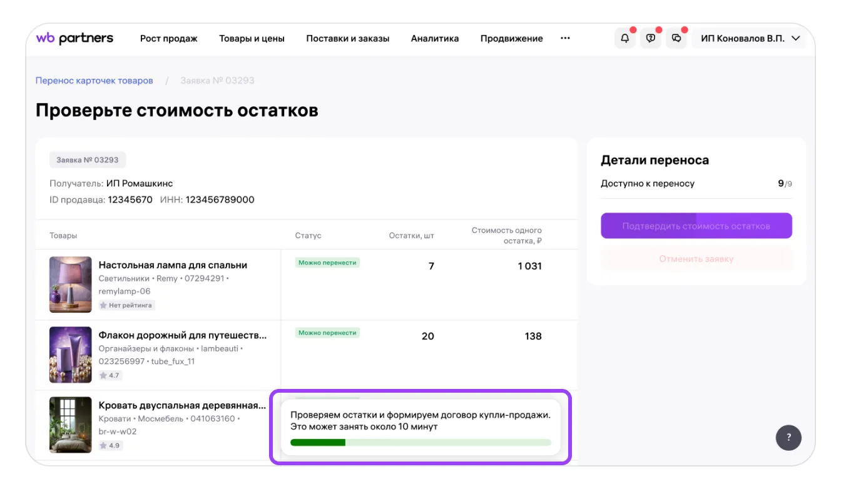Open the support question chat icon
The image size is (841, 489).
click(x=650, y=39)
